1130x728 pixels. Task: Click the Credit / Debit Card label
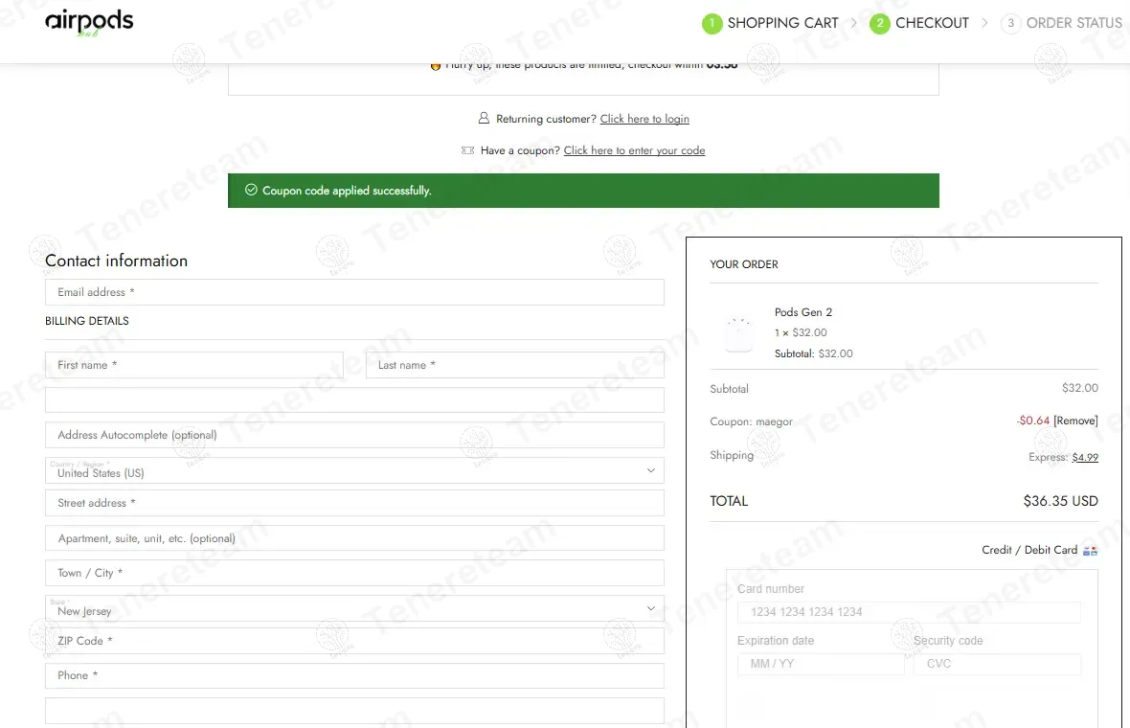click(x=1029, y=550)
